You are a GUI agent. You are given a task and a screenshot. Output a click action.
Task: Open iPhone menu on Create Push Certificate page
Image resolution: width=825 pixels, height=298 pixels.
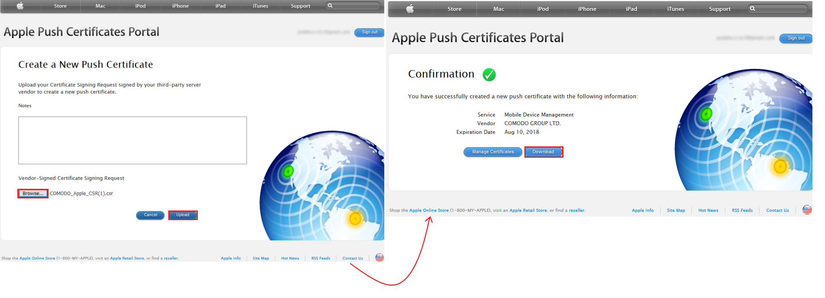[x=180, y=6]
